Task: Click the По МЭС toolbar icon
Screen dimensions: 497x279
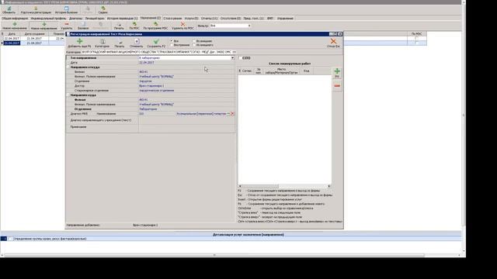Action: (134, 26)
